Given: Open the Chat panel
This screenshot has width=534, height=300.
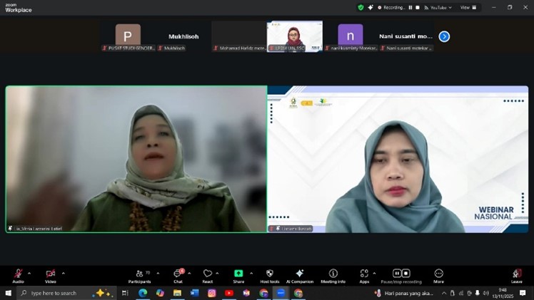Looking at the screenshot, I should pyautogui.click(x=178, y=274).
